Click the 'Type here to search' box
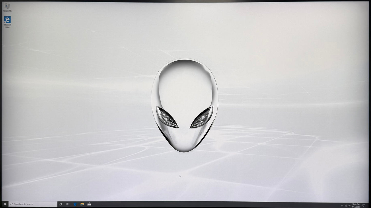The width and height of the screenshot is (371, 208). pos(33,204)
